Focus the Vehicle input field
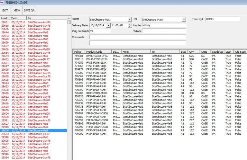This screenshot has height=160, width=247. [164, 31]
